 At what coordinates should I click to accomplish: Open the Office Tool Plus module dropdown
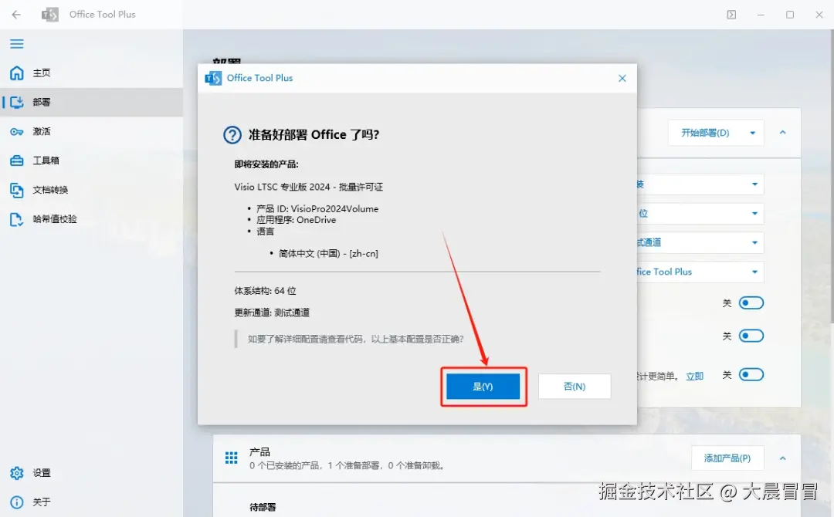[700, 272]
